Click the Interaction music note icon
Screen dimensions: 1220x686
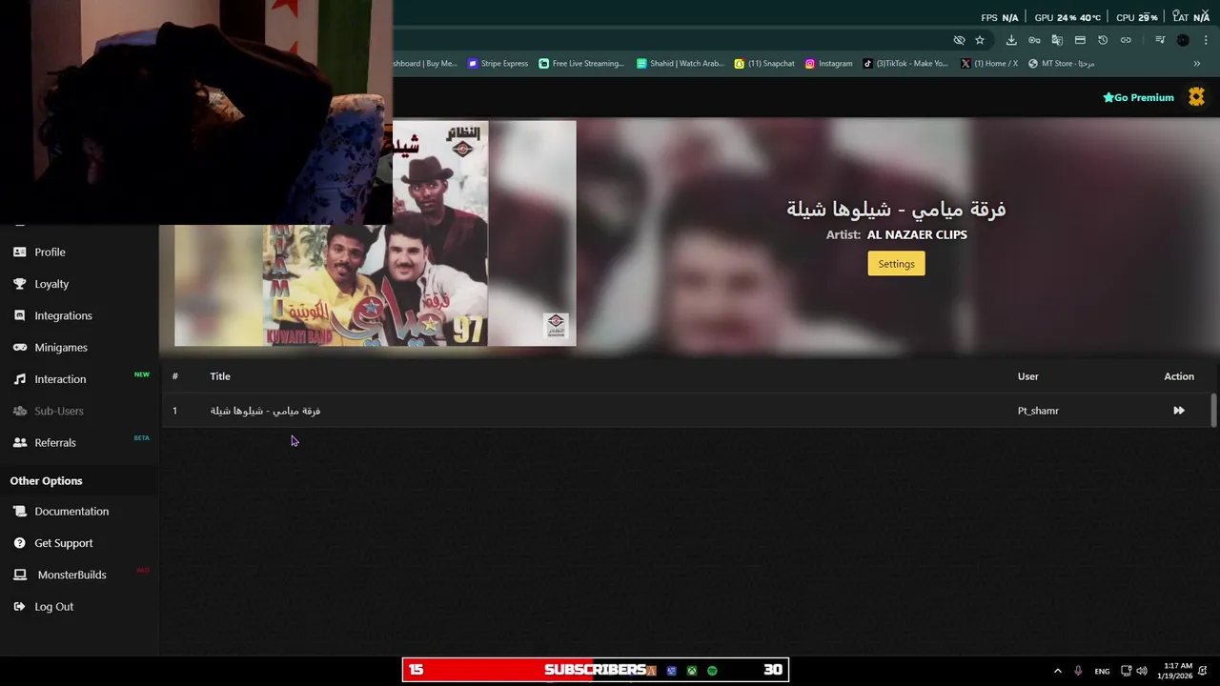pyautogui.click(x=19, y=379)
